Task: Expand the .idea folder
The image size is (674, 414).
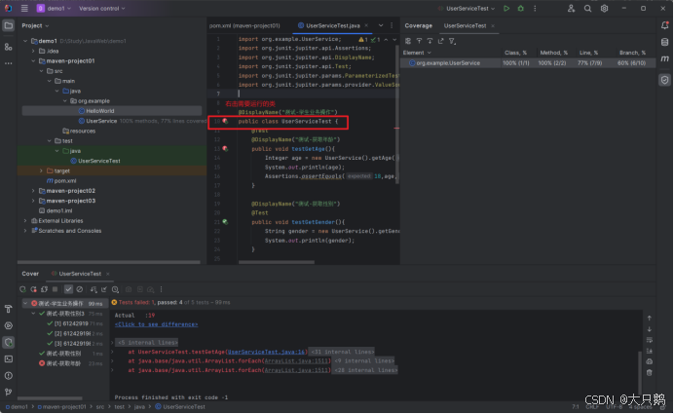Action: coord(33,51)
